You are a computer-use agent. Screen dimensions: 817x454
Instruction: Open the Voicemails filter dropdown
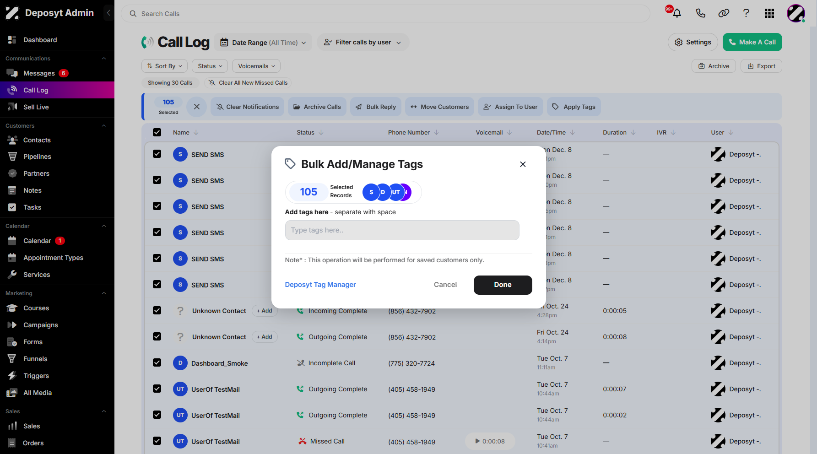[x=256, y=66]
